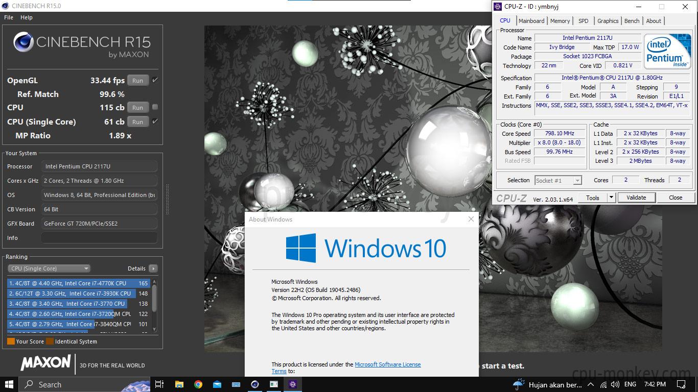Select the i7-3720QM ranking row
The height and width of the screenshot is (392, 698).
78,314
